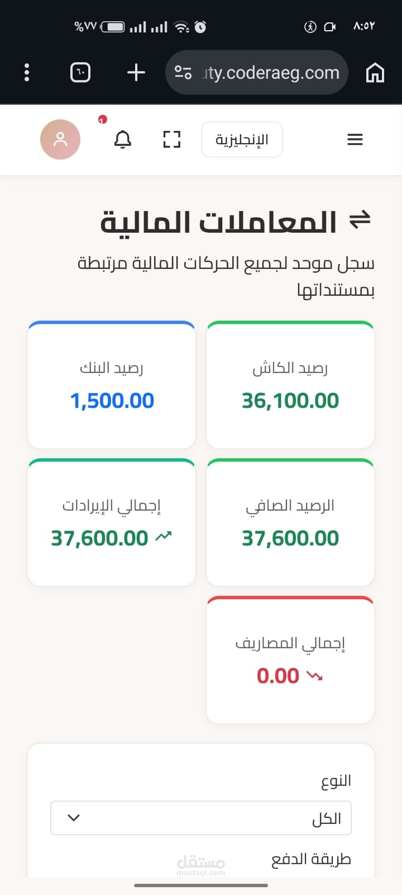Tap the إجمالي الإيرادات trend-up icon
Viewport: 402px width, 895px height.
click(x=164, y=537)
